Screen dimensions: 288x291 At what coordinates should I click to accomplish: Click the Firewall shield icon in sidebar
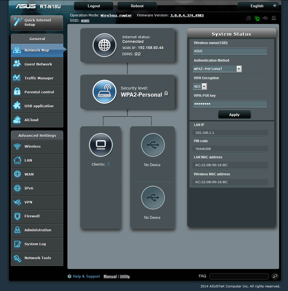pyautogui.click(x=18, y=216)
